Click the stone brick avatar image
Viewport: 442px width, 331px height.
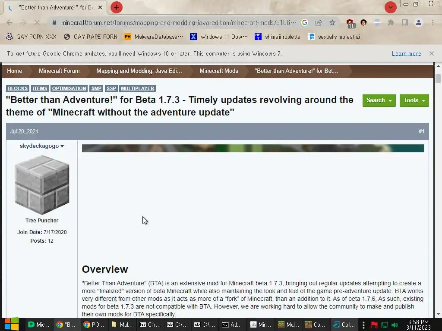(42, 185)
